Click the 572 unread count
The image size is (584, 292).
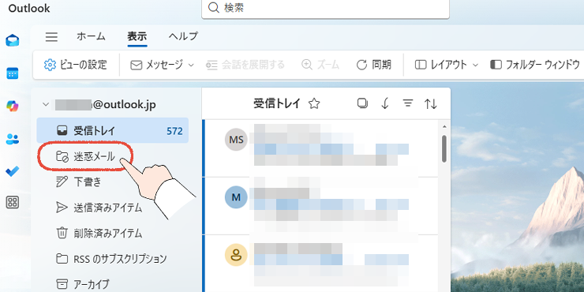coord(174,131)
